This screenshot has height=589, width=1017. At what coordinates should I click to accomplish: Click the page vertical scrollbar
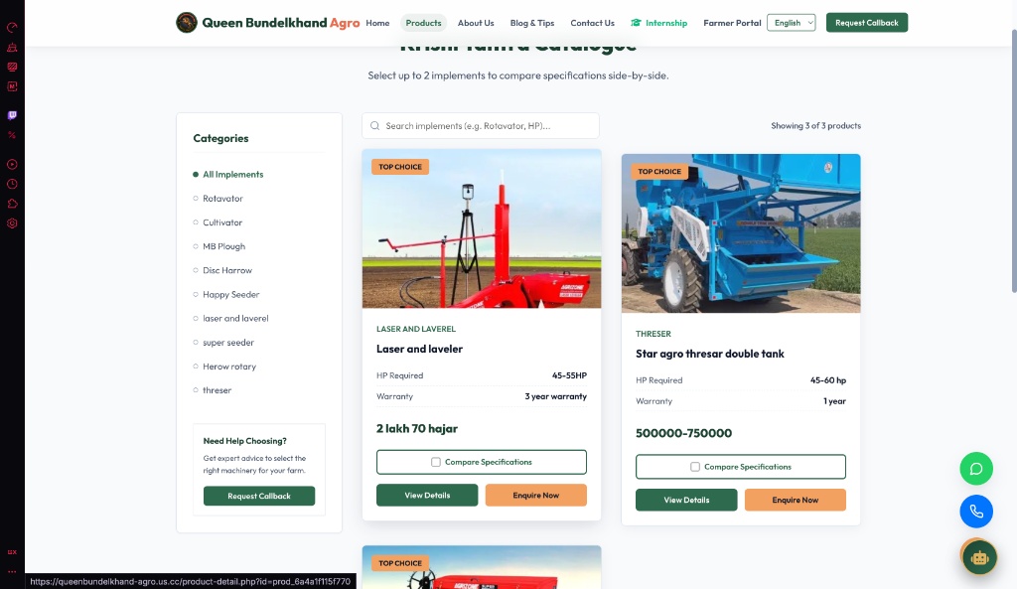coord(1013,160)
